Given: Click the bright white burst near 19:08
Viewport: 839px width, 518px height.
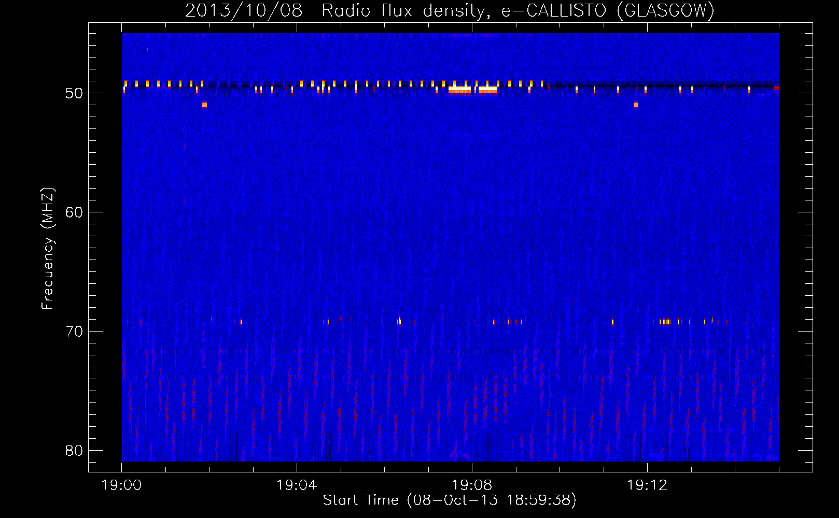Looking at the screenshot, I should (x=473, y=90).
